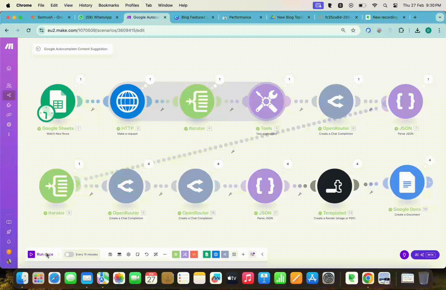Click the back arrow beside scenario title
Screen dimensions: 446x290
(38, 49)
